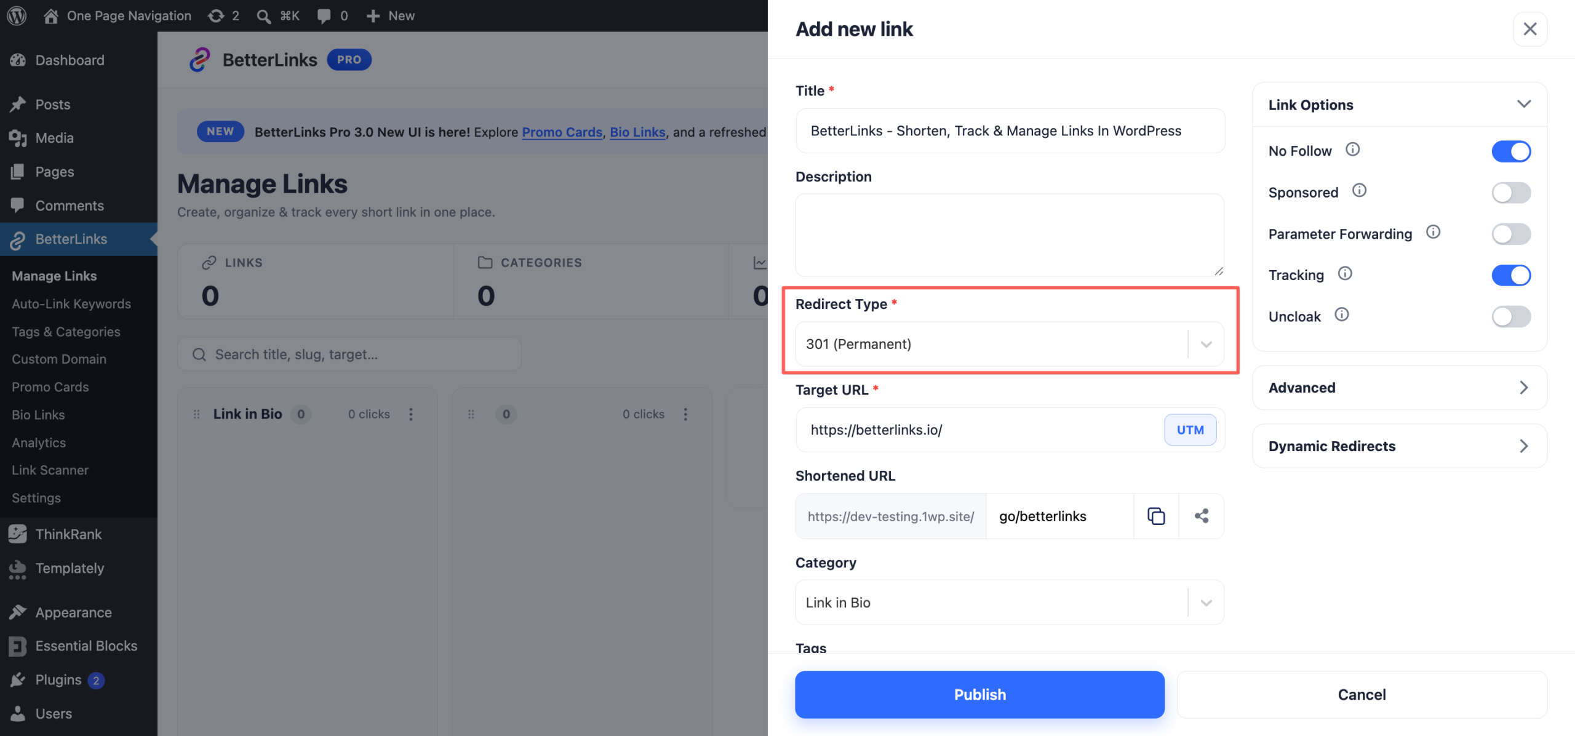This screenshot has width=1575, height=736.
Task: Click the ThinkRank sidebar icon
Action: pos(18,534)
